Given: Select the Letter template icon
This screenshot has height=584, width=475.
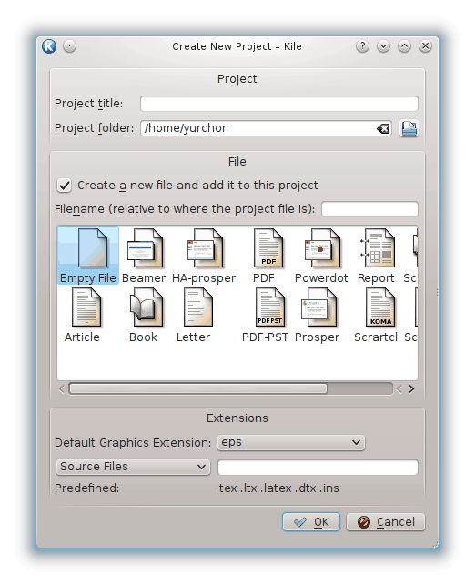Looking at the screenshot, I should pos(194,315).
